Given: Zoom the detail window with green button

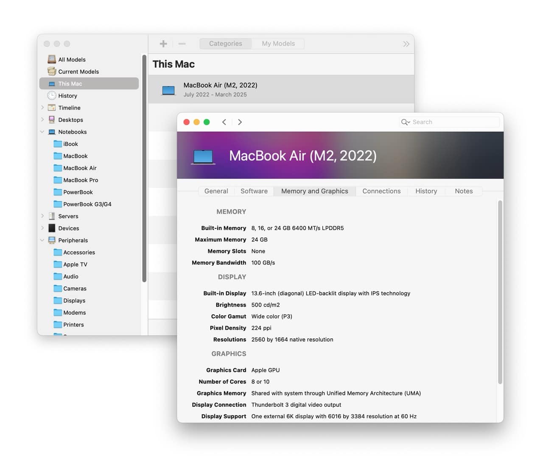Looking at the screenshot, I should point(207,122).
